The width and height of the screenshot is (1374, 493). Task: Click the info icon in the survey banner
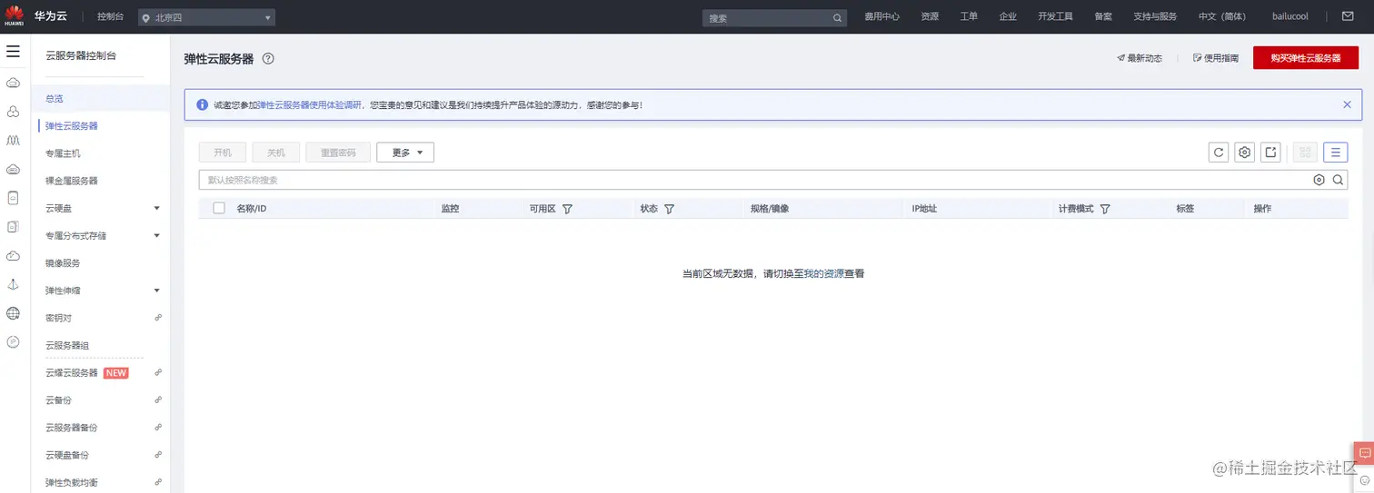point(202,104)
